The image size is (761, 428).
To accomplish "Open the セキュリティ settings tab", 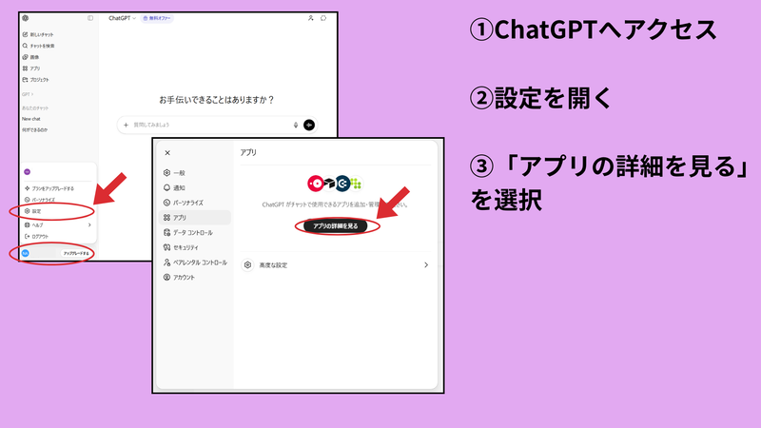I will (195, 247).
